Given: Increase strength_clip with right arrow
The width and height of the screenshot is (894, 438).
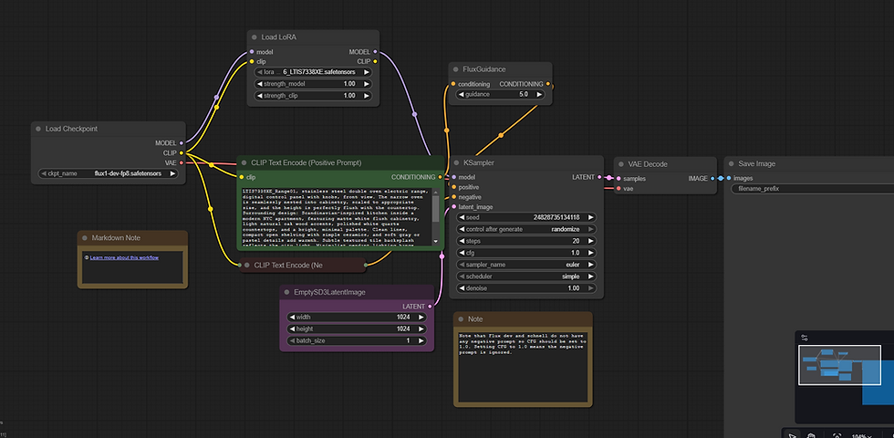Looking at the screenshot, I should [366, 96].
